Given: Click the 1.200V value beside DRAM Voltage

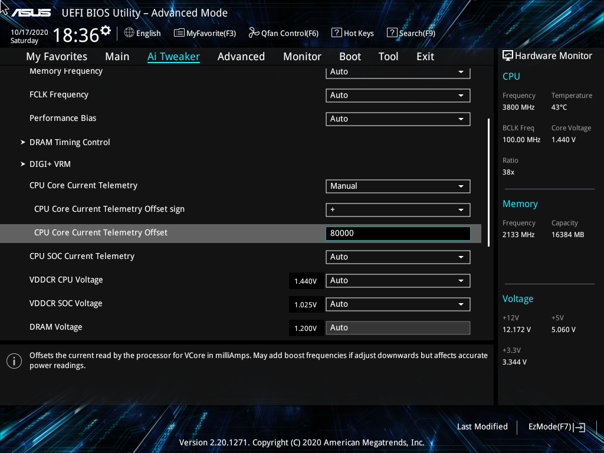Looking at the screenshot, I should coord(306,328).
